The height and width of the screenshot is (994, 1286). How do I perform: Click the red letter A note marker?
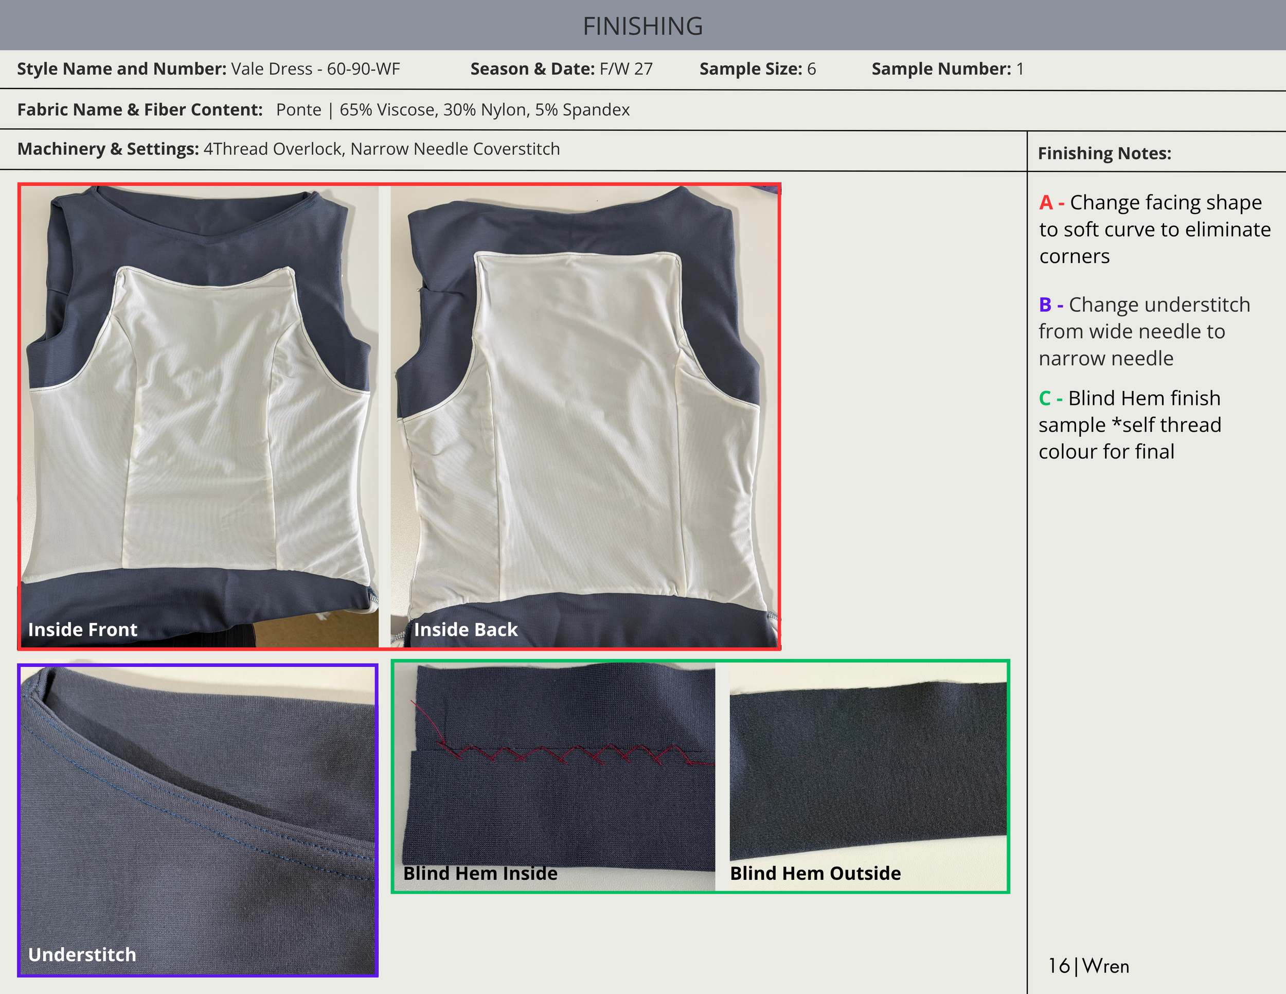(1046, 203)
